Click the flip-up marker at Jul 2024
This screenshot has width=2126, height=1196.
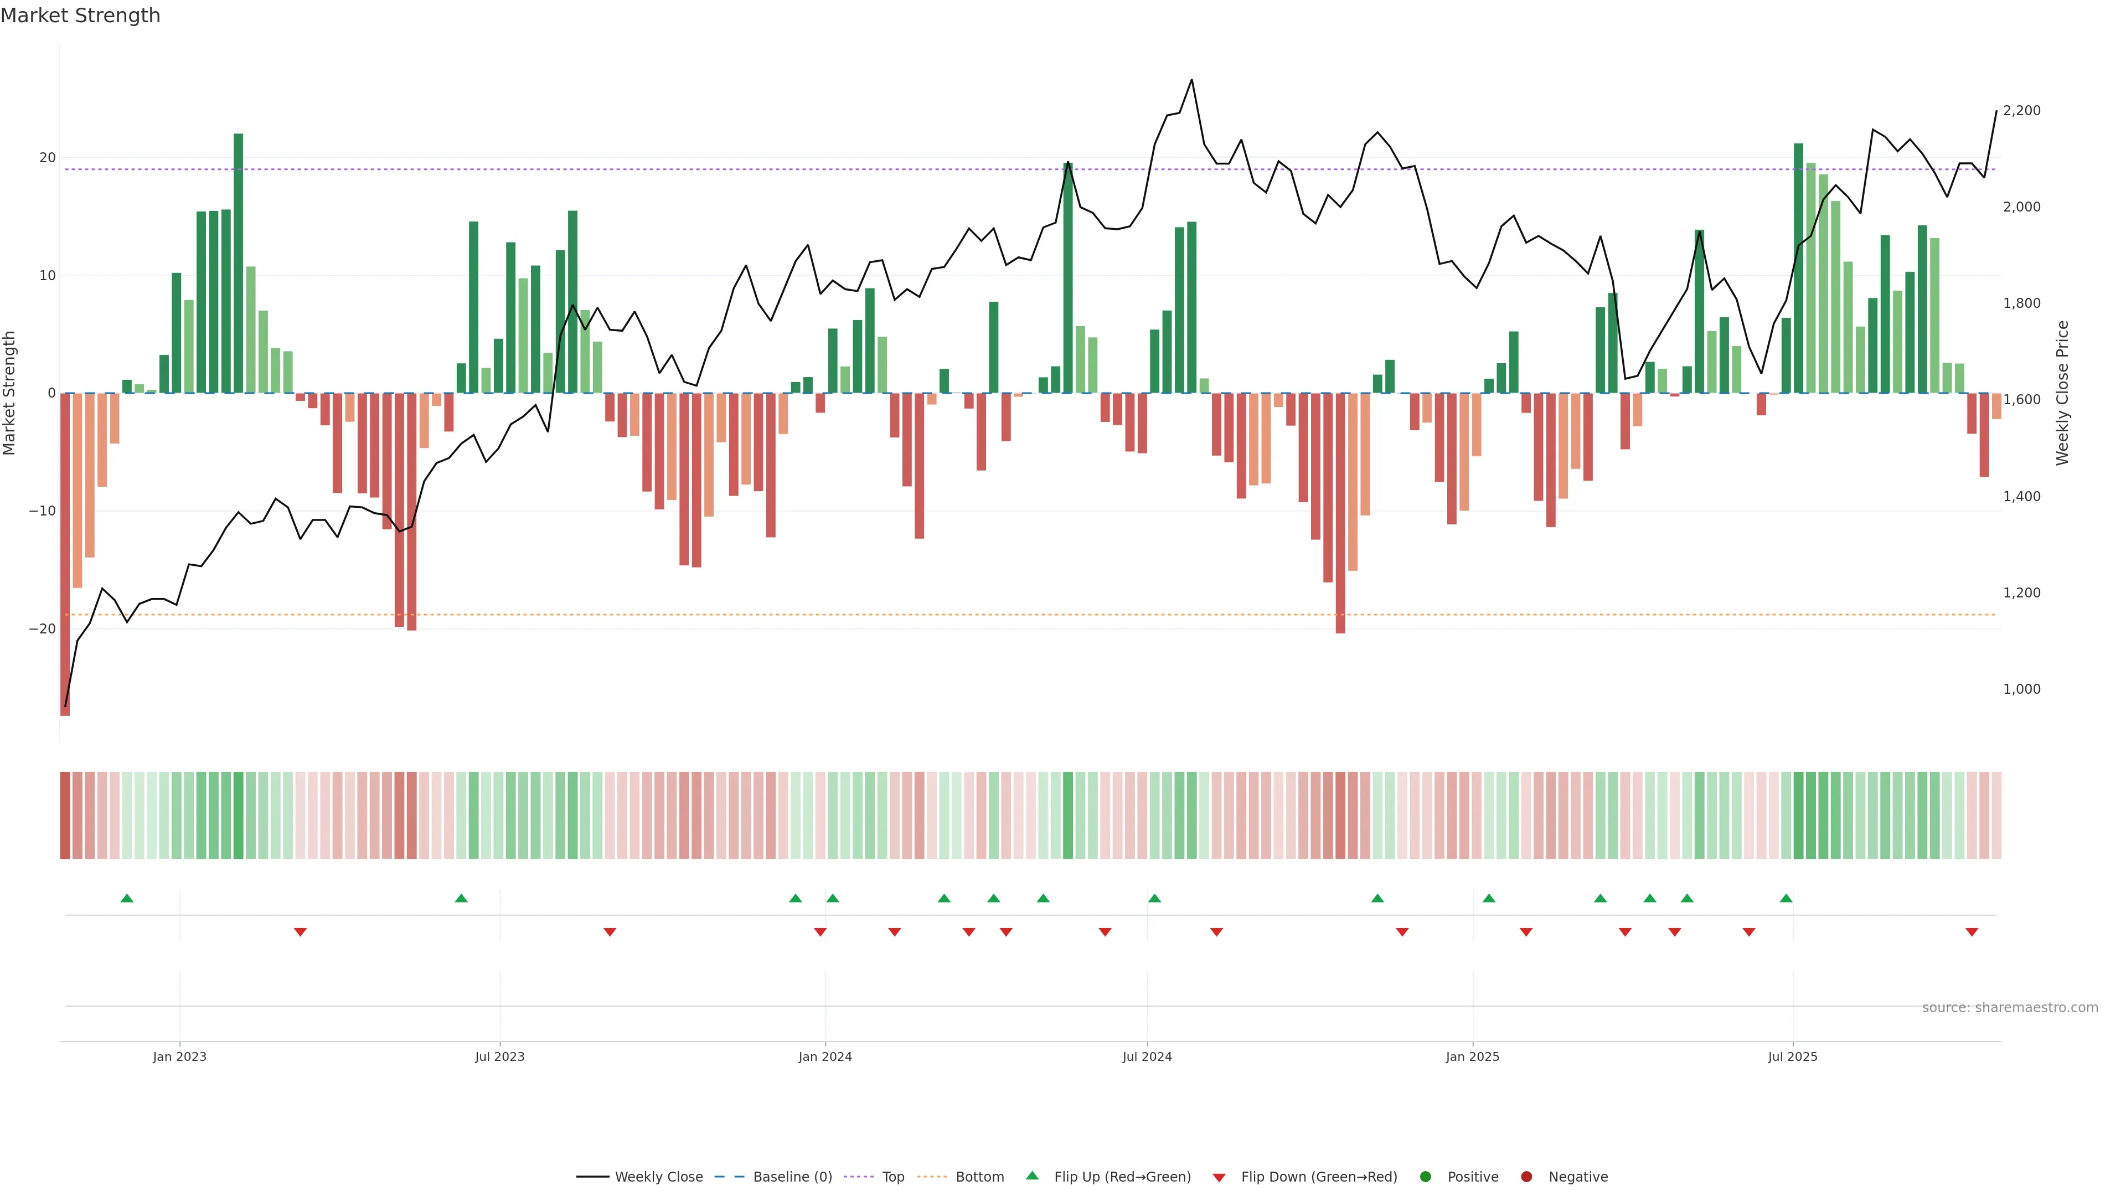(x=1154, y=898)
